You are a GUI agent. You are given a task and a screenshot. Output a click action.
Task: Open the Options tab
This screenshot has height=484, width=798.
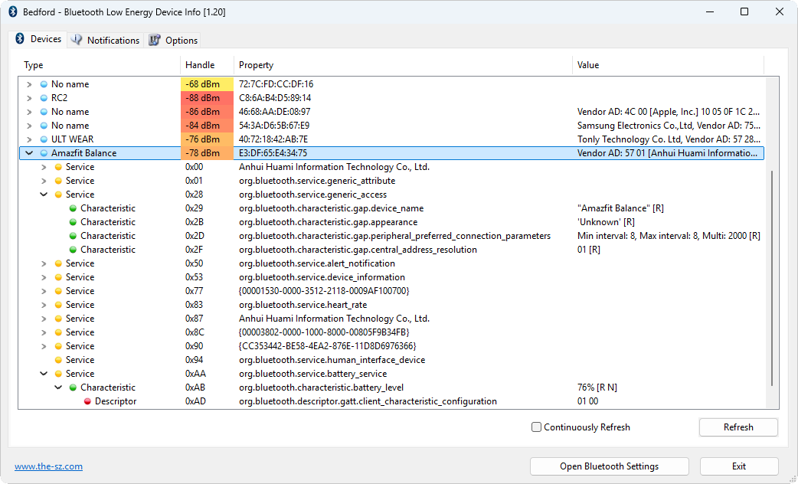[174, 40]
